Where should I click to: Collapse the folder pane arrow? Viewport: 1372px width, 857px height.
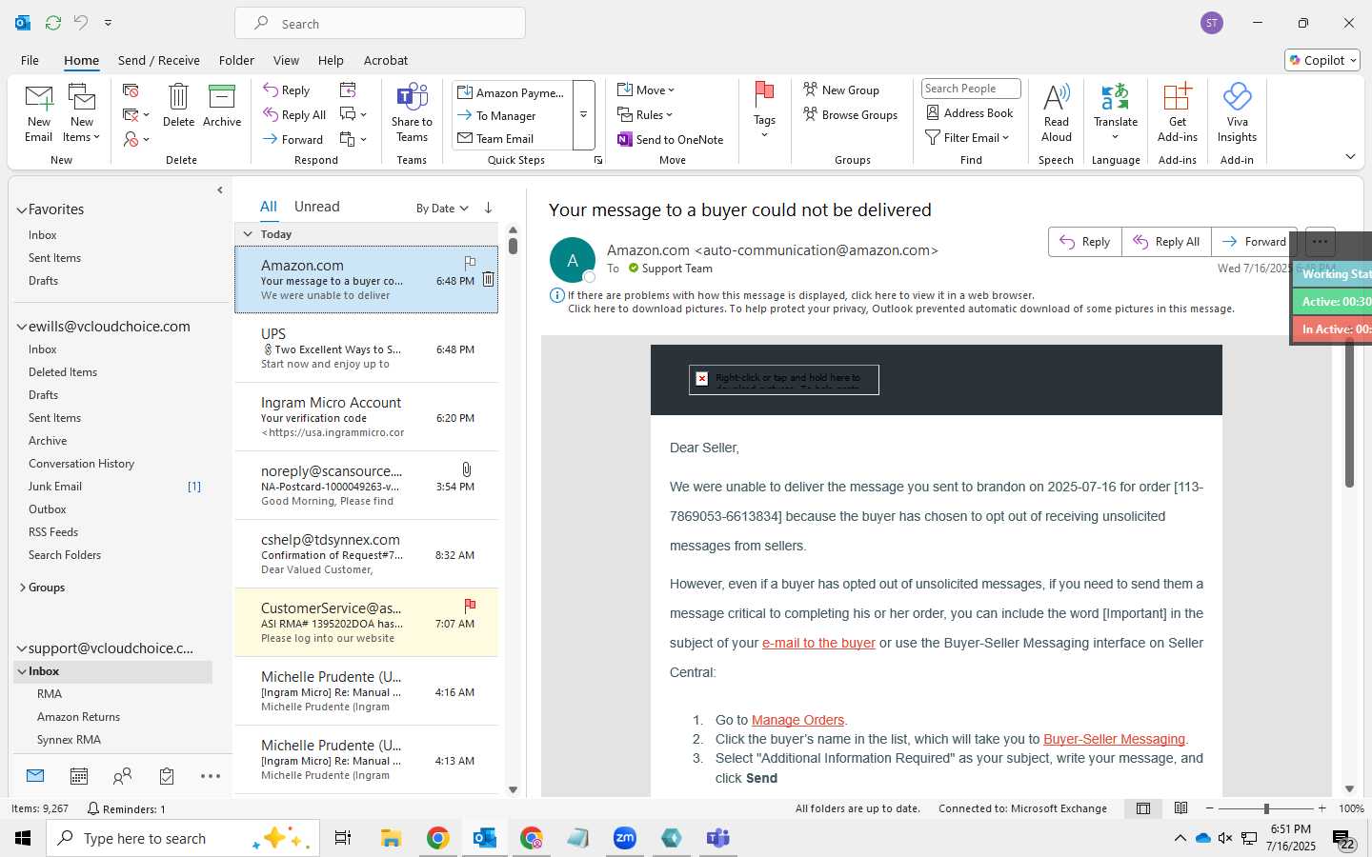[220, 190]
